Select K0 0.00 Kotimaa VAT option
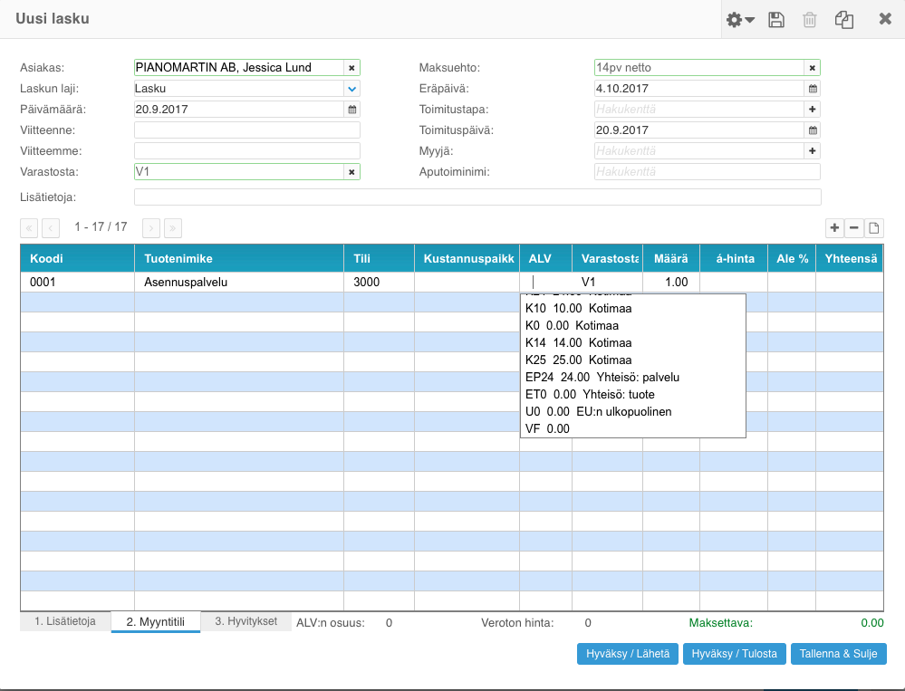Image resolution: width=905 pixels, height=691 pixels. [x=632, y=326]
